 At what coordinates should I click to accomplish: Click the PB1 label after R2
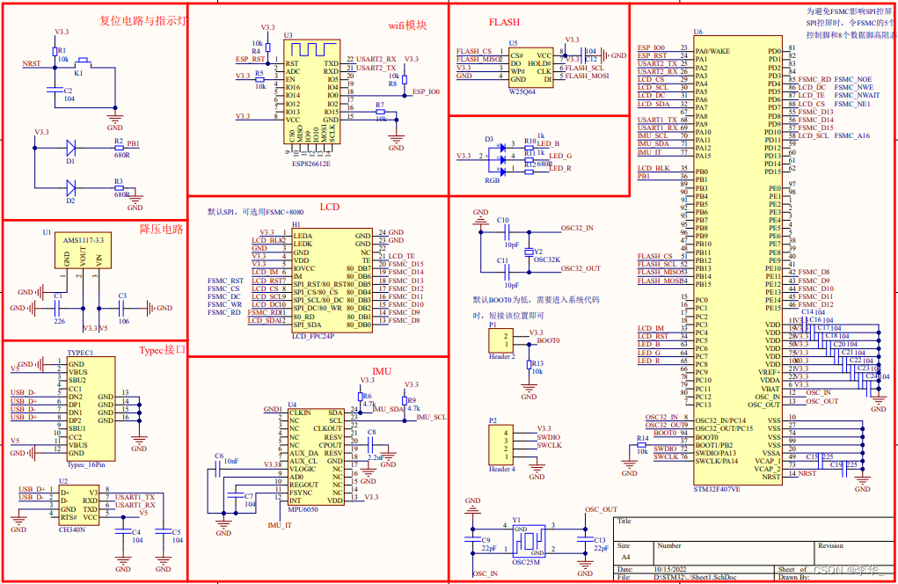tap(133, 143)
